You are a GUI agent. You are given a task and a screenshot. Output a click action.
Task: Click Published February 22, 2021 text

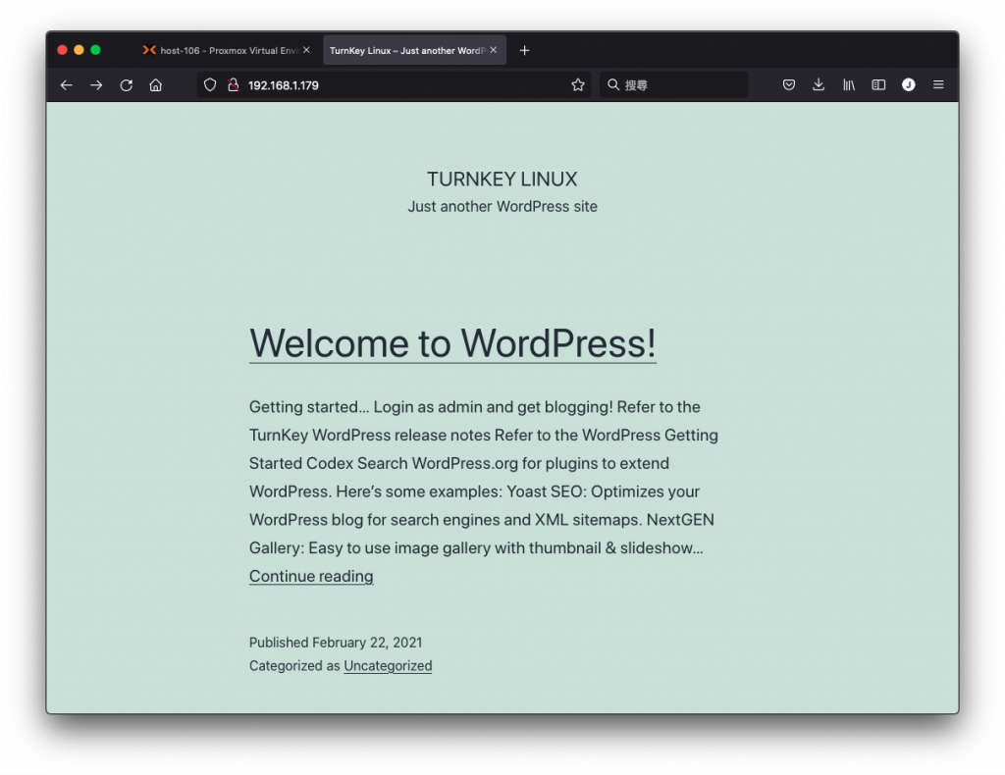point(336,643)
